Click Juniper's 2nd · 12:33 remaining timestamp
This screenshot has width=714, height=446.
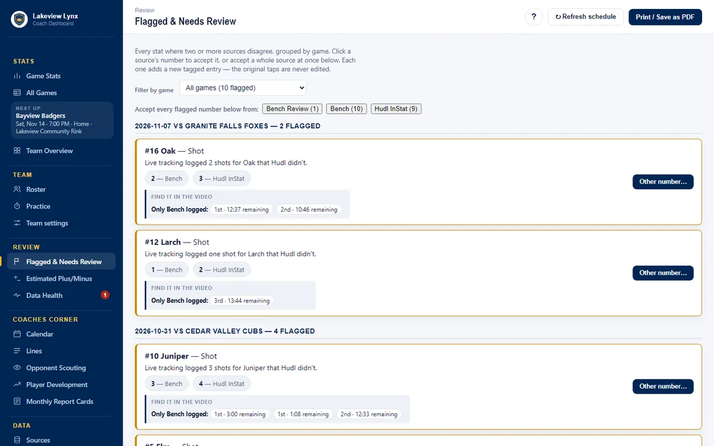369,414
